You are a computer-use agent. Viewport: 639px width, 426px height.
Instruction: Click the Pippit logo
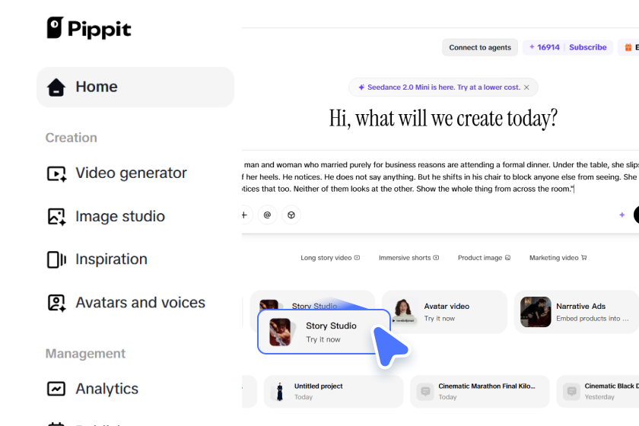89,29
